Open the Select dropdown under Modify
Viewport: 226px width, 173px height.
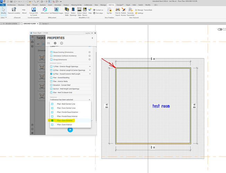(x=4, y=17)
